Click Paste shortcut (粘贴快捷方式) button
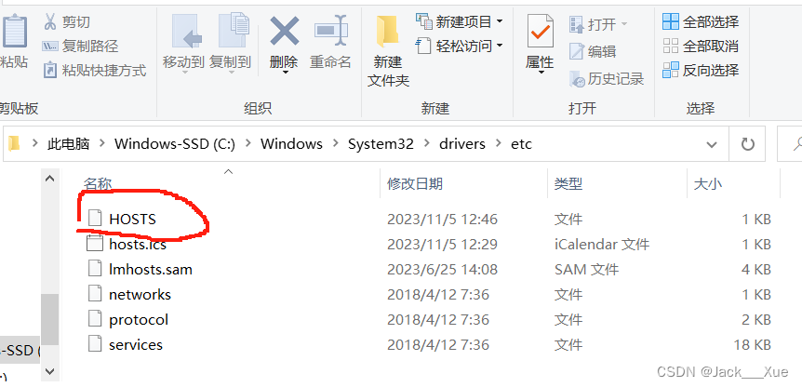This screenshot has height=387, width=802. tap(95, 70)
